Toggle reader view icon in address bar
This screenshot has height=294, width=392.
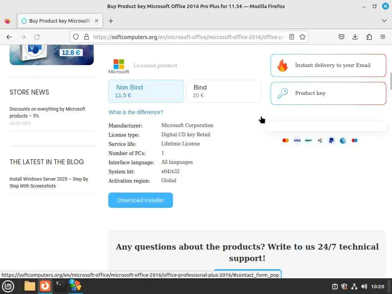point(291,37)
